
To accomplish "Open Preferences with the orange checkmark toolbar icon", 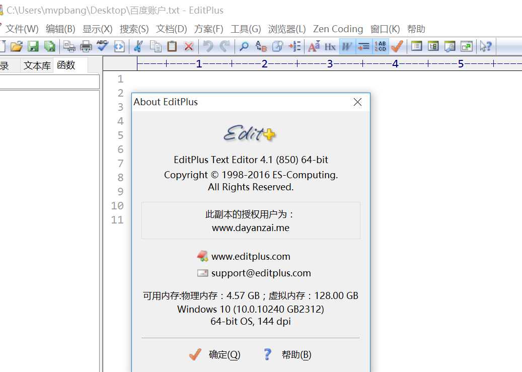I will point(397,46).
